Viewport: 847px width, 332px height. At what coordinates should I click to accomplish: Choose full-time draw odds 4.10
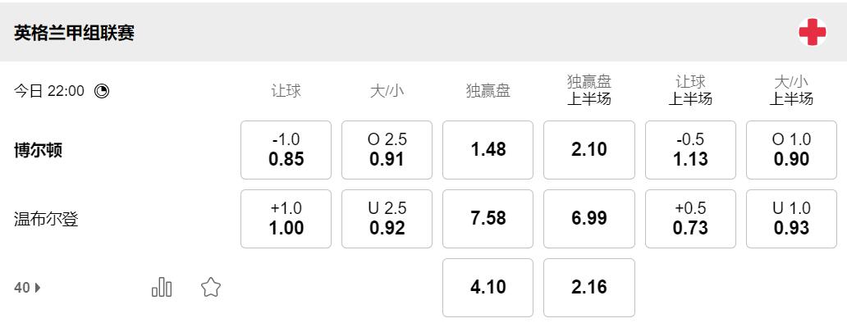point(488,288)
